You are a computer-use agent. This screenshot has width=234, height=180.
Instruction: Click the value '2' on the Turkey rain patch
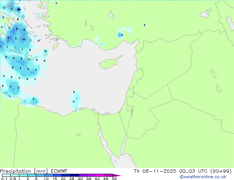pos(122,35)
